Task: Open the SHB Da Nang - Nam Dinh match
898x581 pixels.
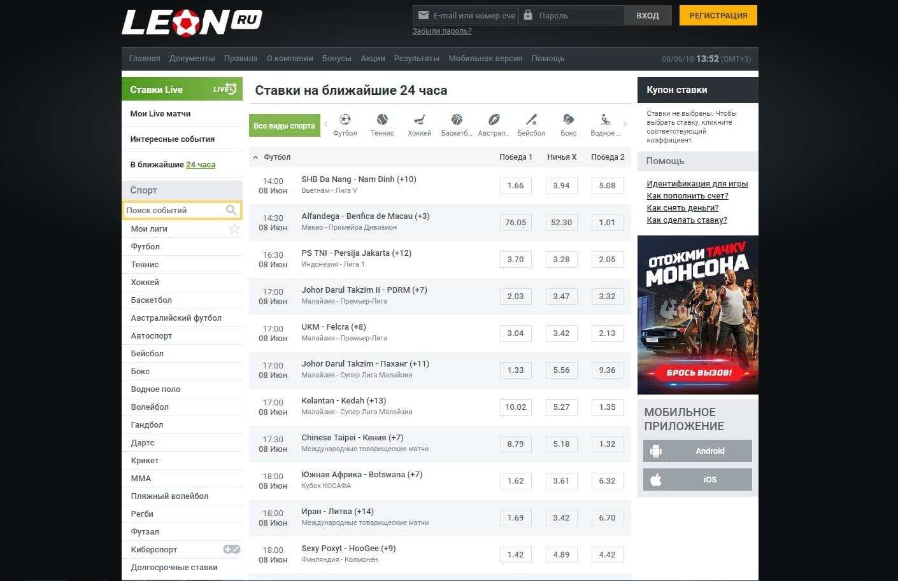Action: pyautogui.click(x=359, y=179)
